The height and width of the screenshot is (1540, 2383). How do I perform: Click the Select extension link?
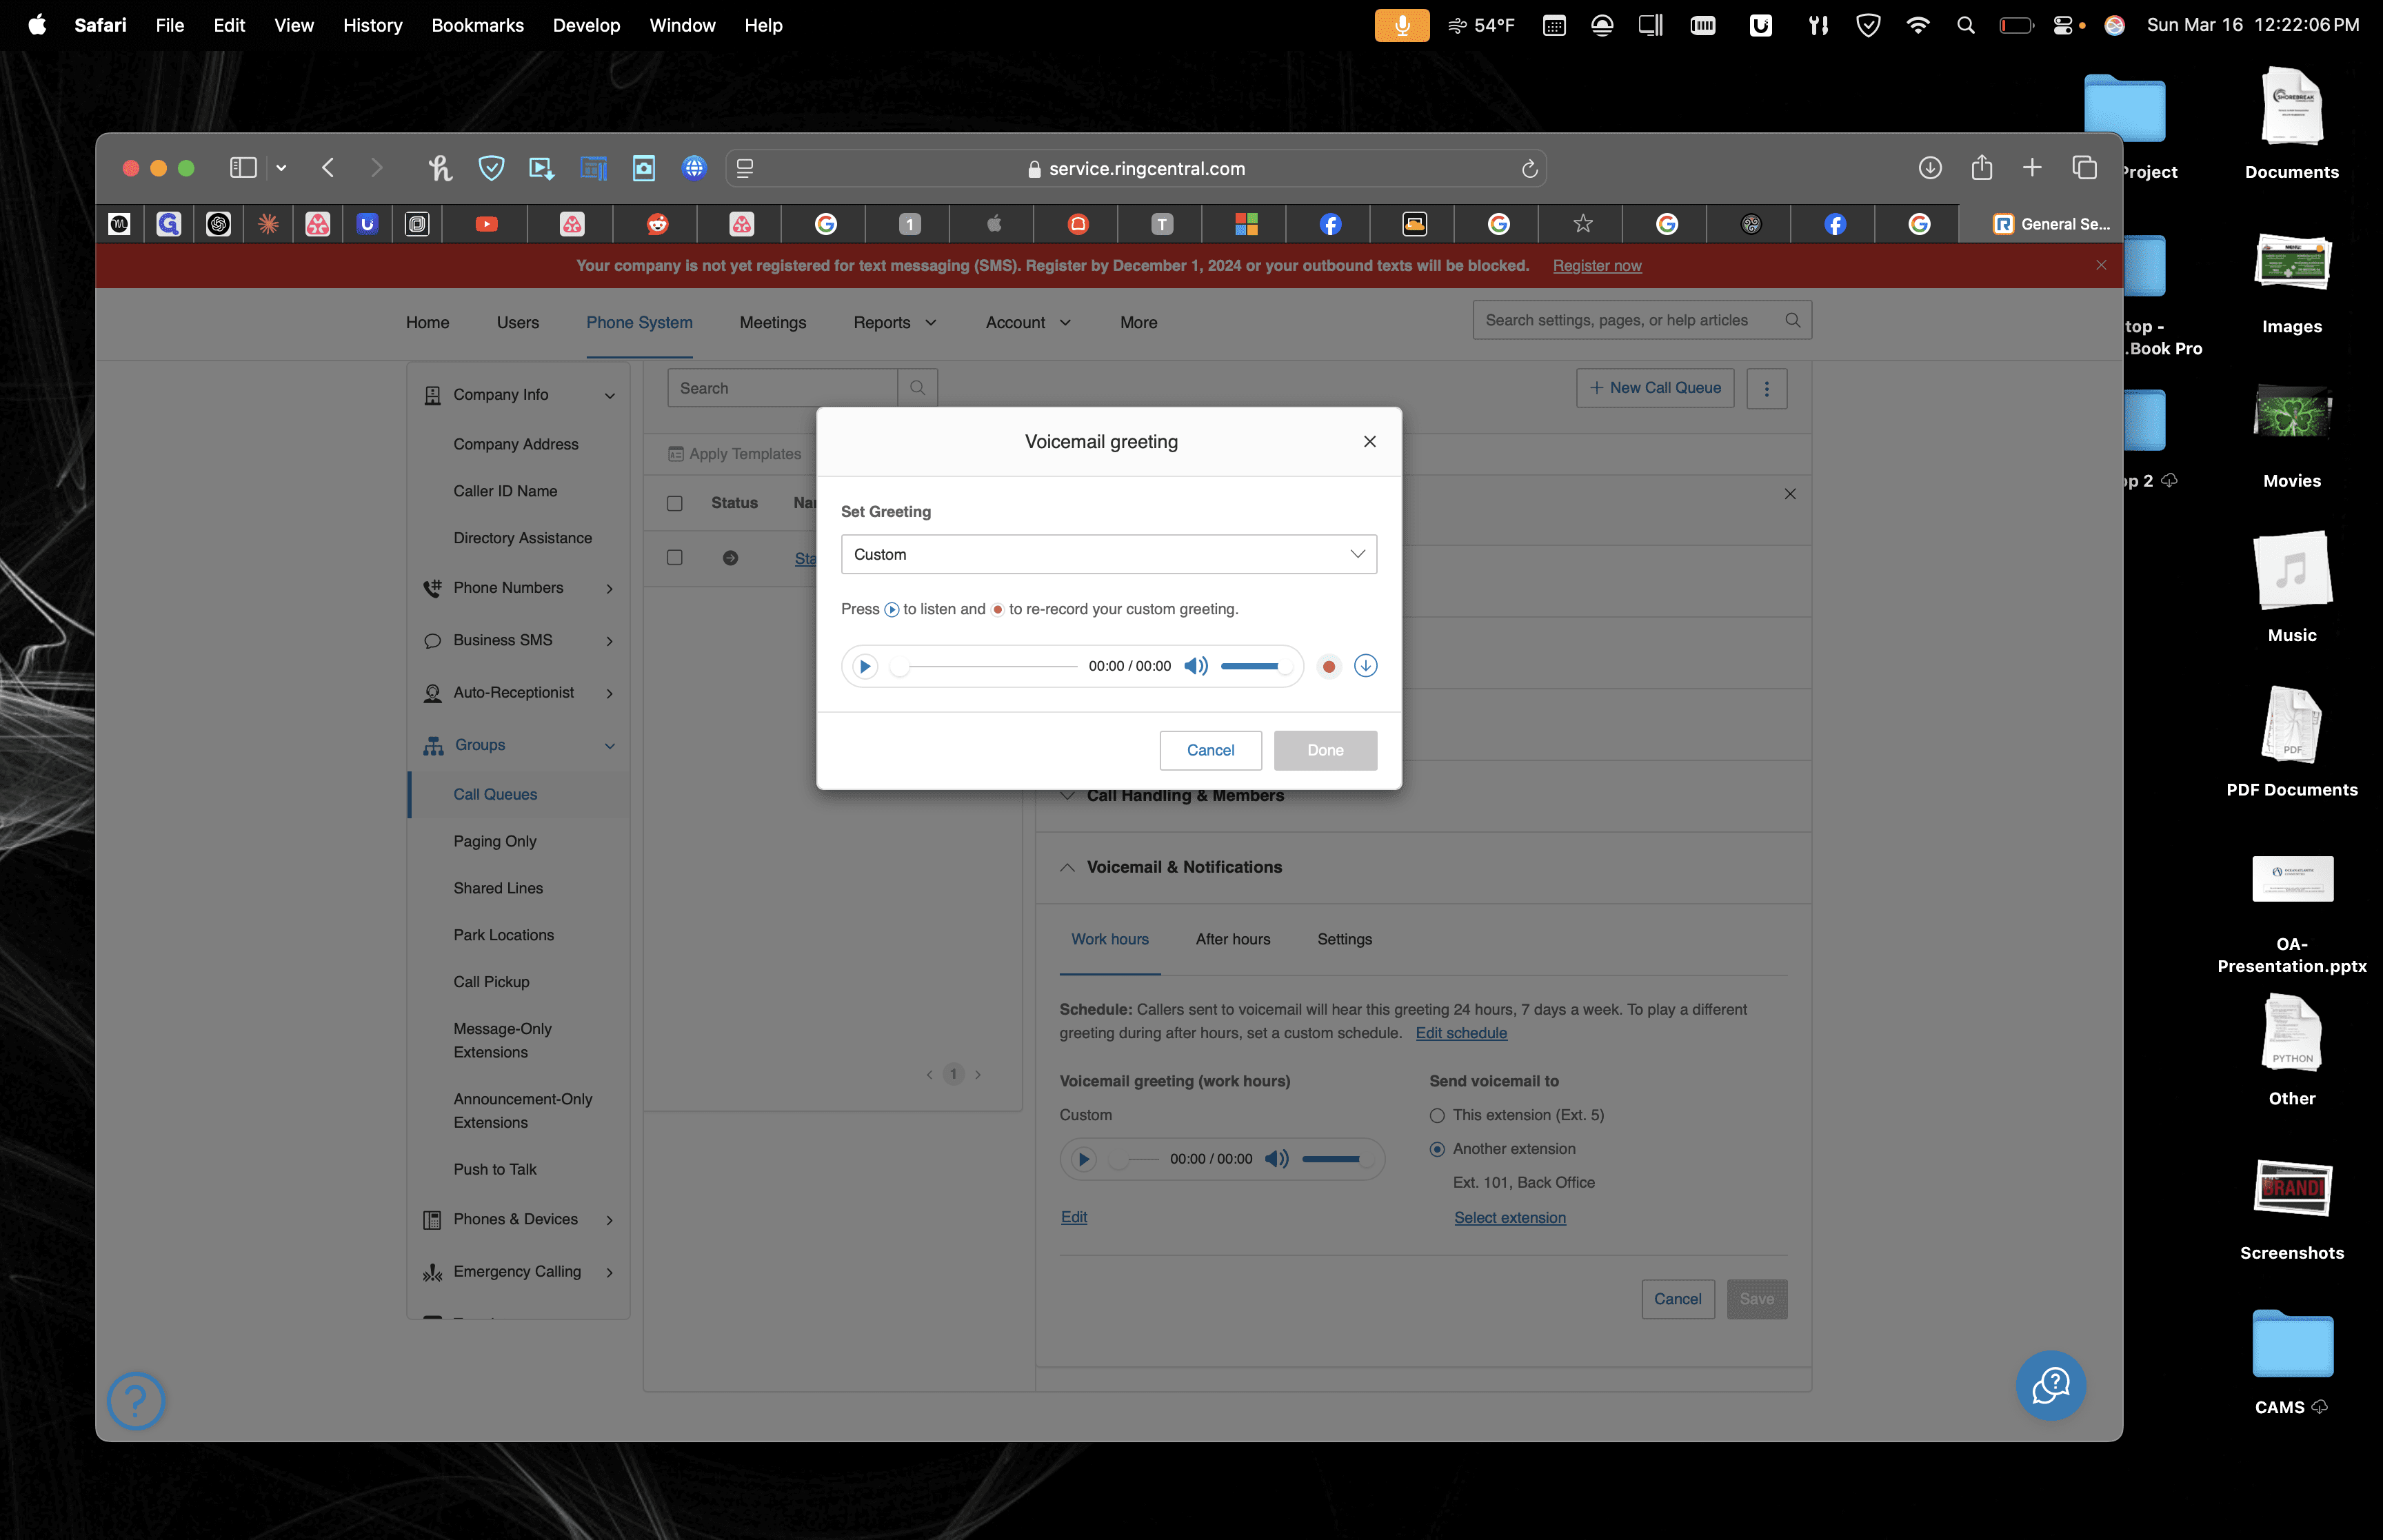[x=1509, y=1218]
